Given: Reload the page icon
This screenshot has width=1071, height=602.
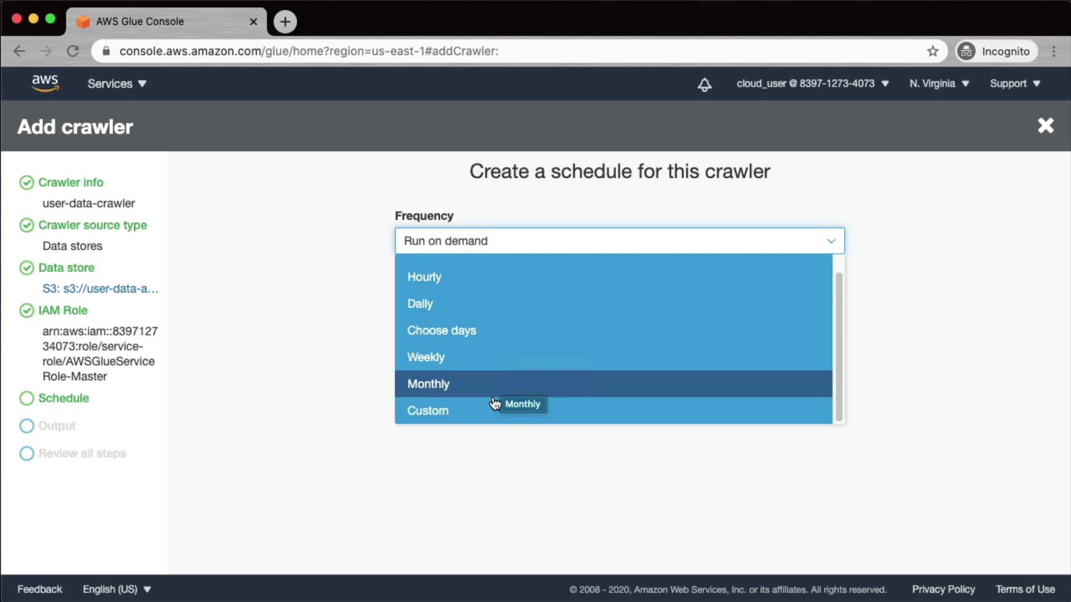Looking at the screenshot, I should coord(73,51).
